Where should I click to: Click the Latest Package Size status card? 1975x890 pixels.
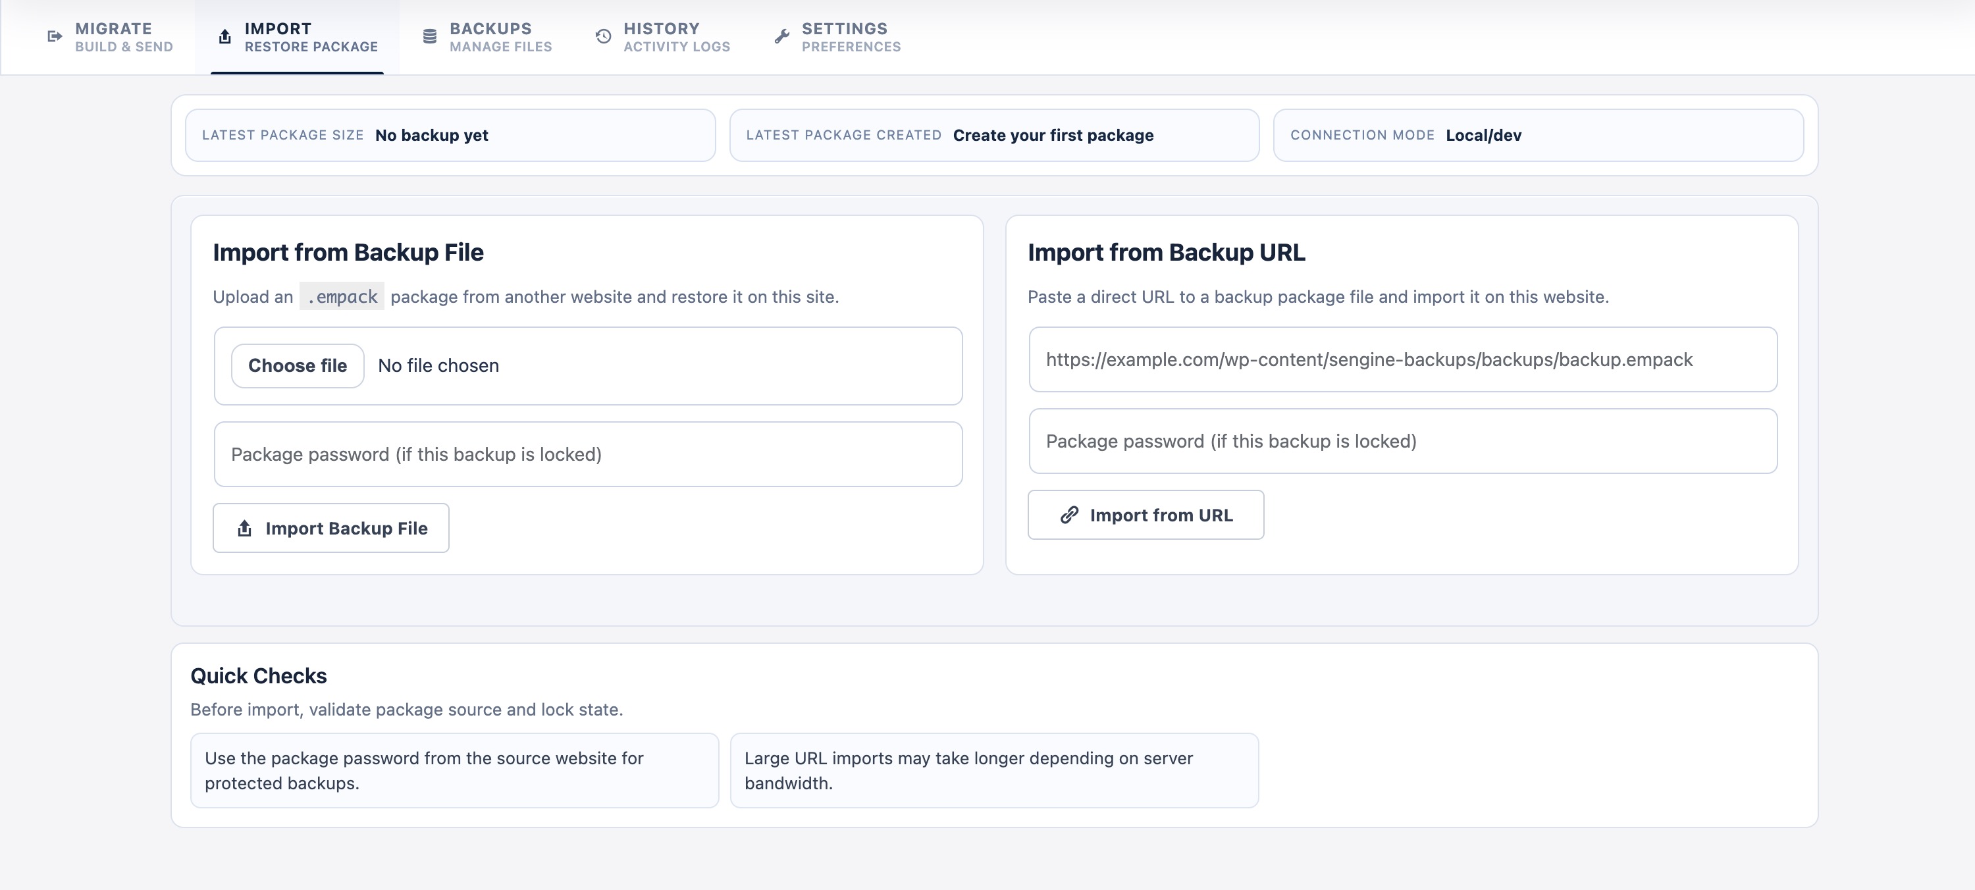tap(450, 135)
